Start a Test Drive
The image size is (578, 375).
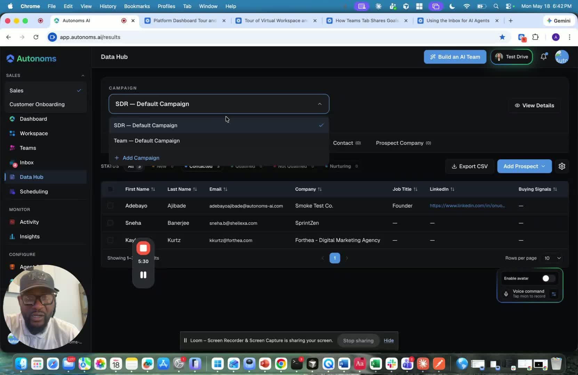pos(511,57)
